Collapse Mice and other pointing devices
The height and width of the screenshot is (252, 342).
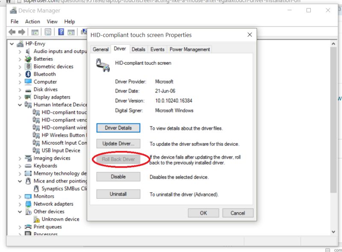click(x=20, y=181)
